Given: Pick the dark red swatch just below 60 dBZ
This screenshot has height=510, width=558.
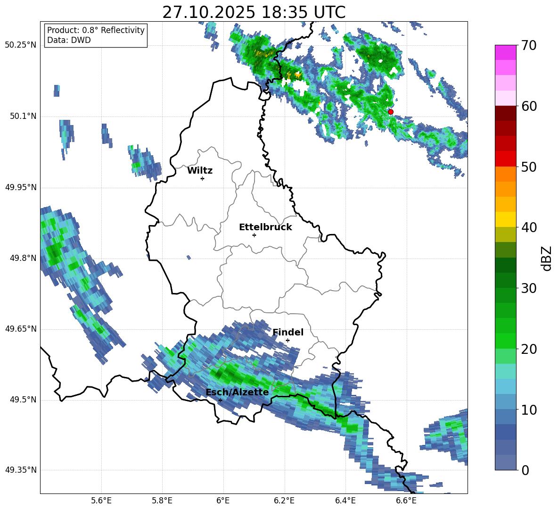Looking at the screenshot, I should pos(505,113).
